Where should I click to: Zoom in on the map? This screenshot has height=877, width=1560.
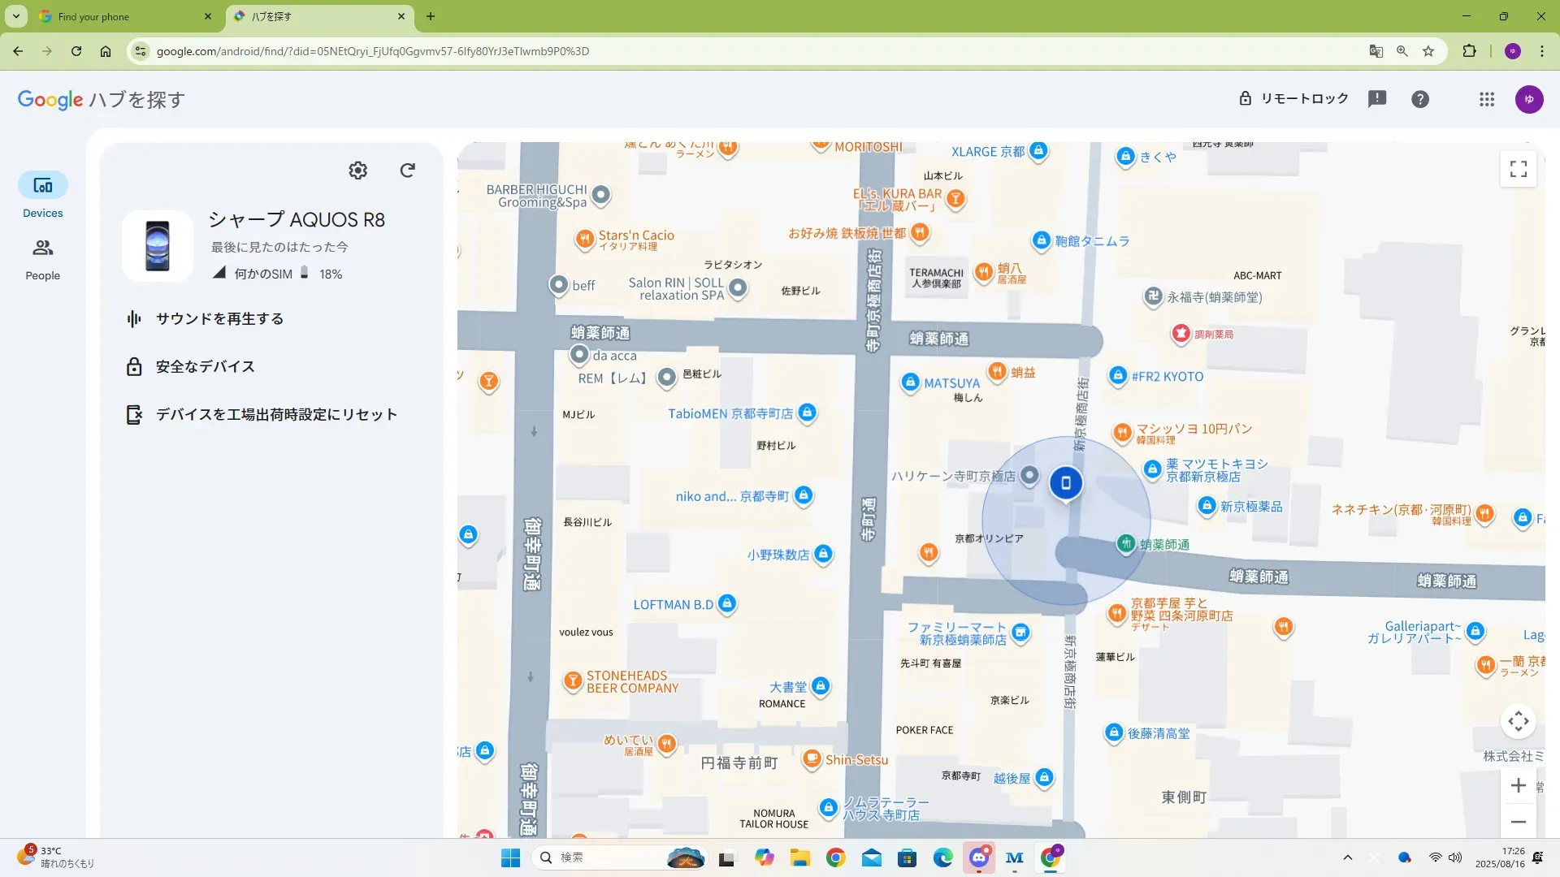coord(1518,785)
